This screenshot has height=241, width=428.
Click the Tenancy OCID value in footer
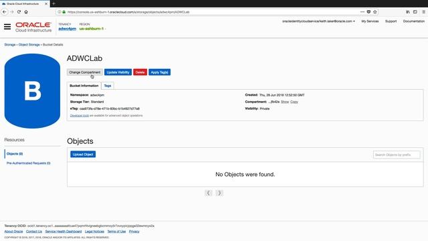point(91,226)
